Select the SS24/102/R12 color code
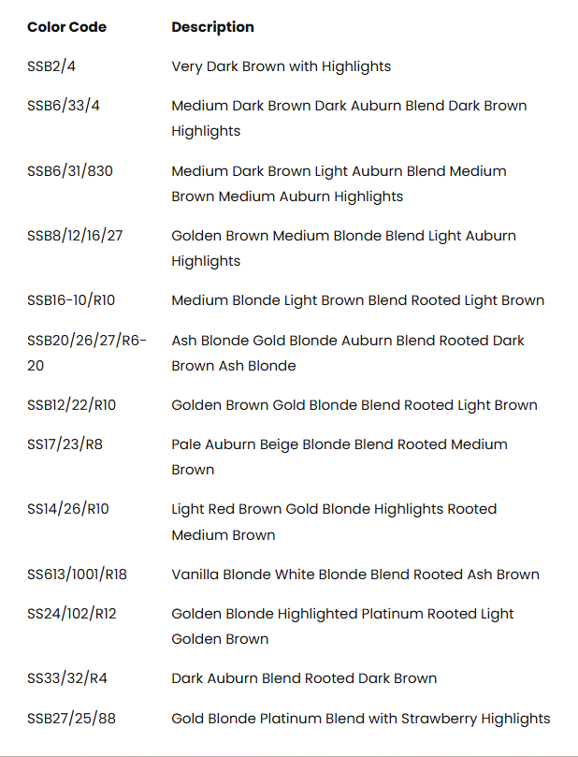578x757 pixels. (71, 614)
